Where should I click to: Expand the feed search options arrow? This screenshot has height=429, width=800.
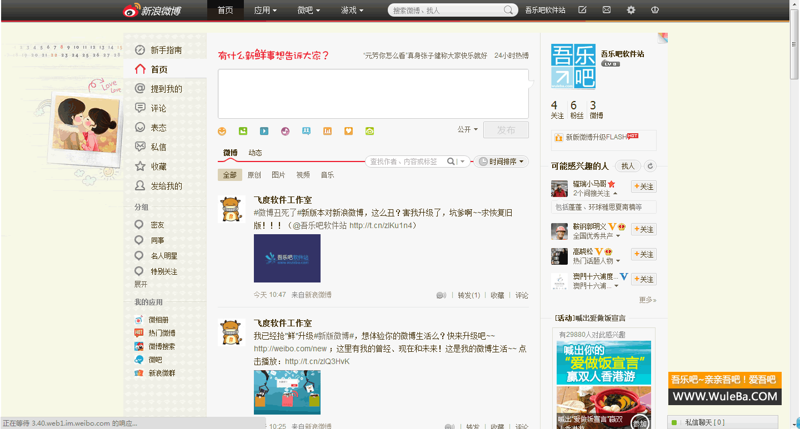click(x=463, y=162)
